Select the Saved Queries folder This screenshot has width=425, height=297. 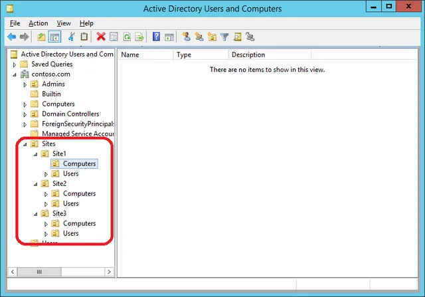(52, 64)
